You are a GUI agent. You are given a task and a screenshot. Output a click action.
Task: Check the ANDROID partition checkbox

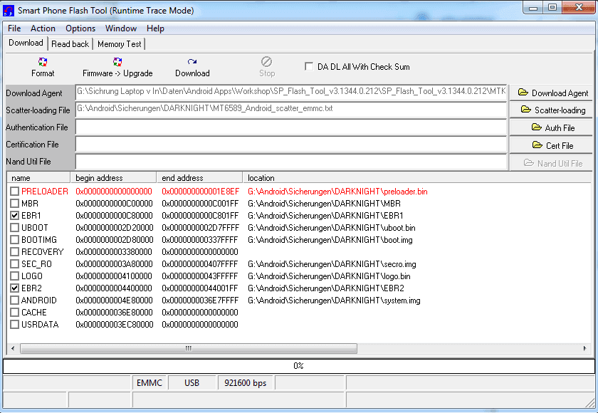(14, 300)
